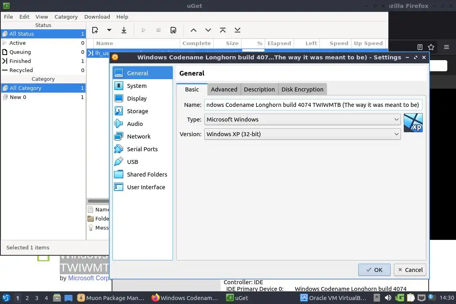Viewport: 456px width, 304px height.
Task: Move download to bottom in uGet
Action: coord(237,30)
